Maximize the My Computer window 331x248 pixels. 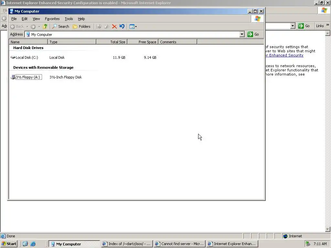(255, 11)
